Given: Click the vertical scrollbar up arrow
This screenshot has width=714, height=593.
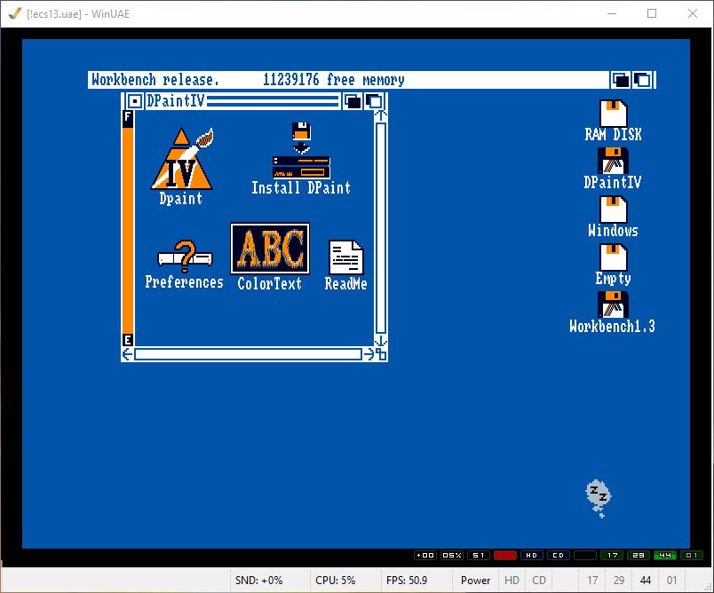Looking at the screenshot, I should (x=381, y=115).
